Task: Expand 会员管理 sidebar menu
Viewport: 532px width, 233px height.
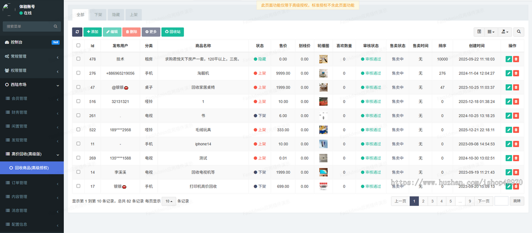Action: tap(32, 98)
